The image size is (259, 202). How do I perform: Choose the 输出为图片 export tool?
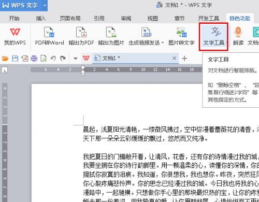111,37
